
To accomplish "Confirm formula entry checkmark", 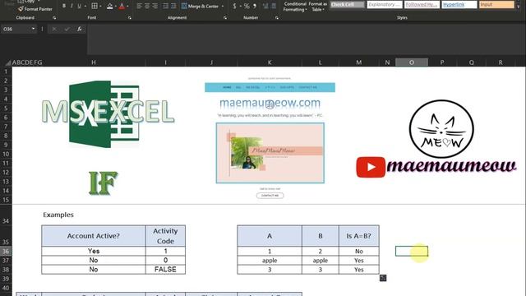I will pos(67,30).
